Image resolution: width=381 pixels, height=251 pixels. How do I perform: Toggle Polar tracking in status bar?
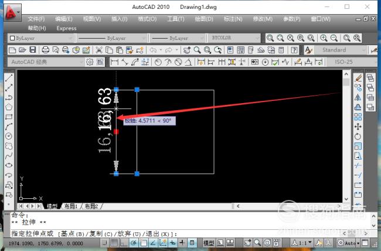tap(134, 243)
